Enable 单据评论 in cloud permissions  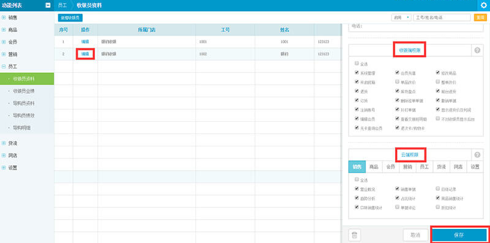(x=397, y=207)
